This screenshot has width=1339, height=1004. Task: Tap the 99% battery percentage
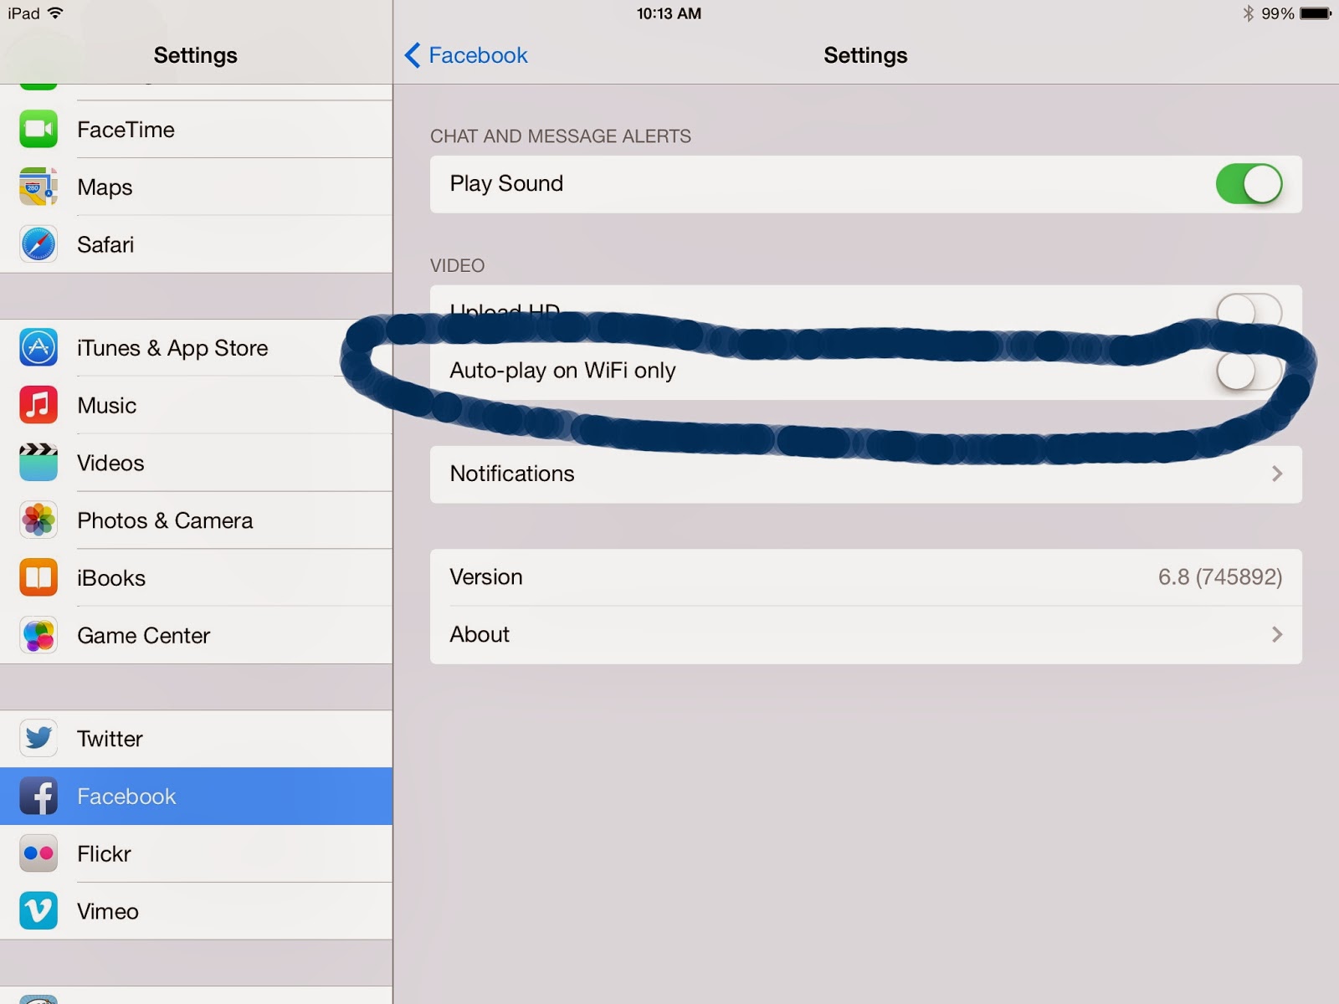[1278, 13]
